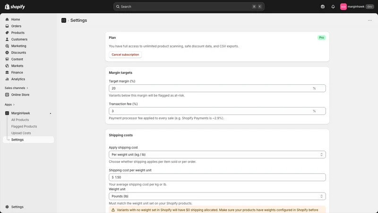Click the dev badge near account name
Viewport: 378px width, 213px height.
[370, 7]
